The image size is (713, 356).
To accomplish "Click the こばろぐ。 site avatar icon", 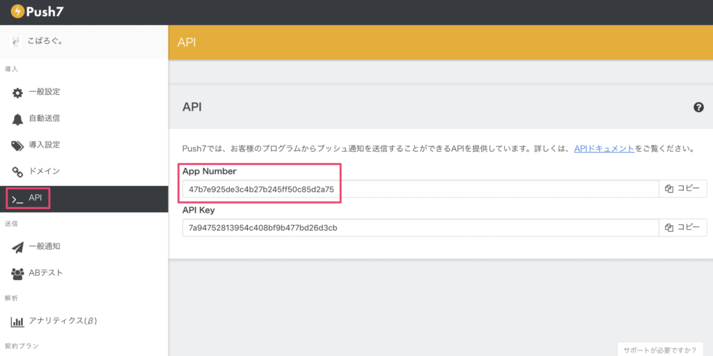I will [17, 41].
